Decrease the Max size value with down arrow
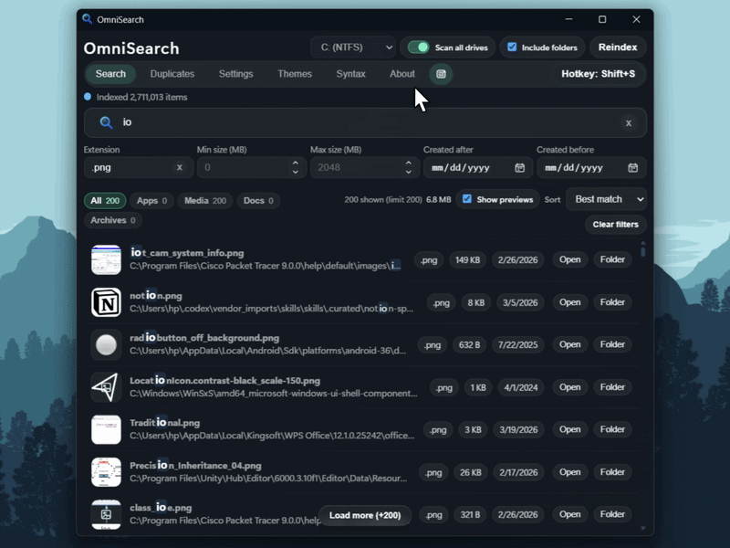The width and height of the screenshot is (730, 548). [x=408, y=172]
